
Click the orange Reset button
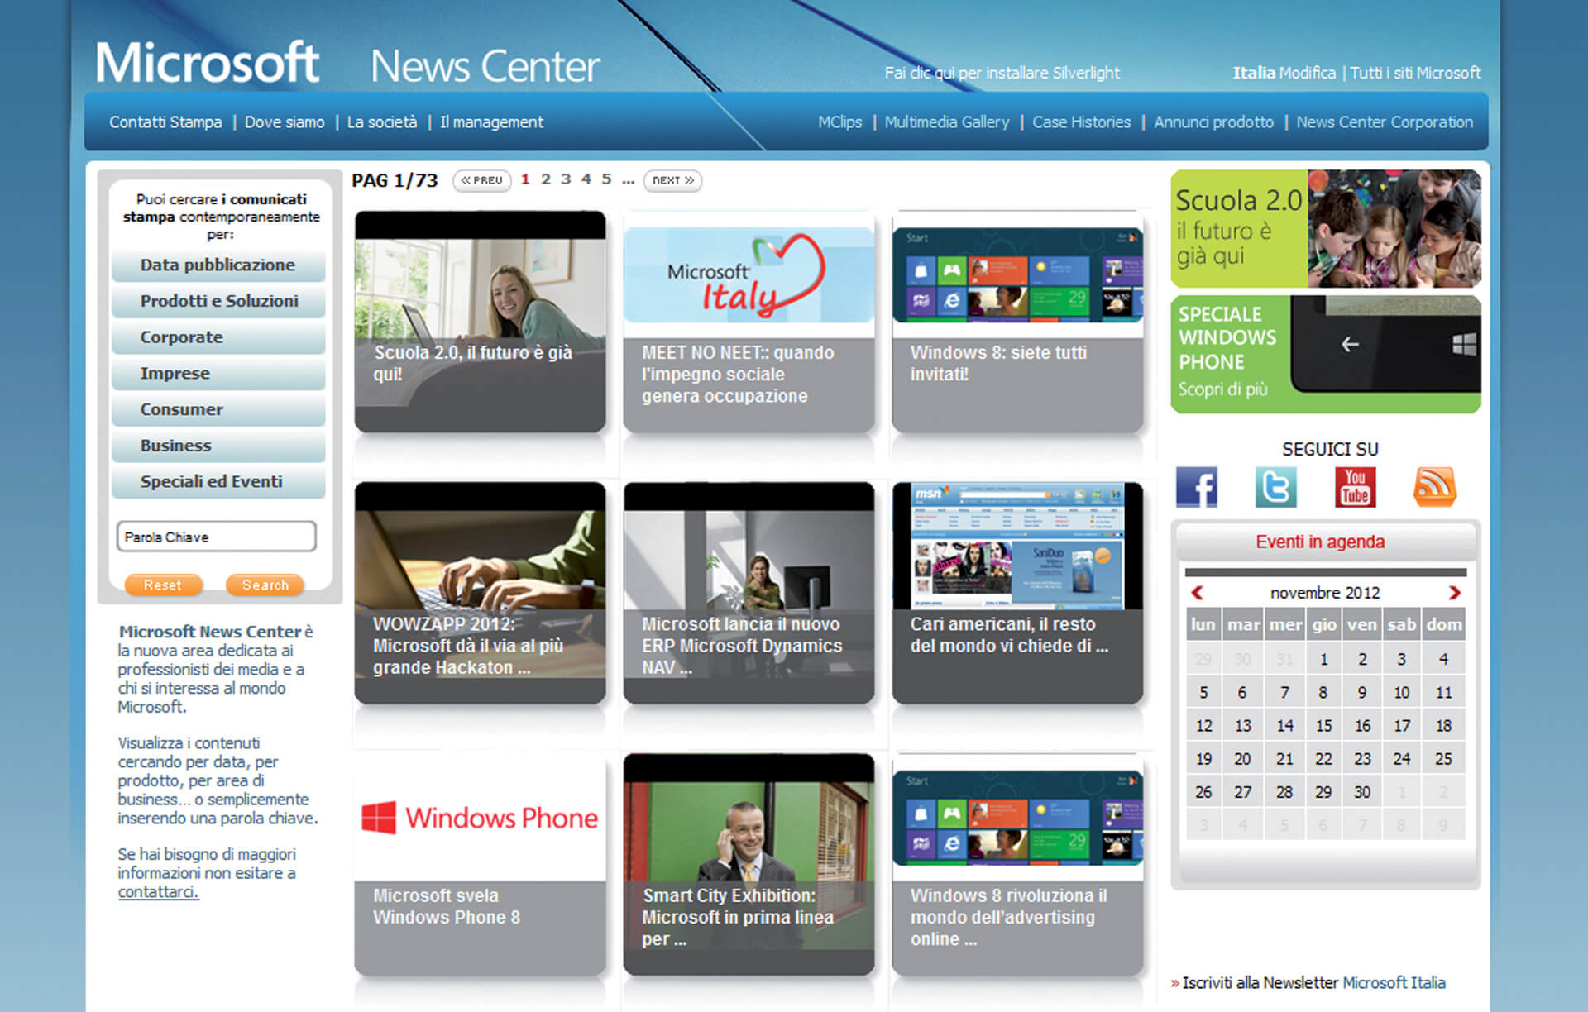coord(163,585)
